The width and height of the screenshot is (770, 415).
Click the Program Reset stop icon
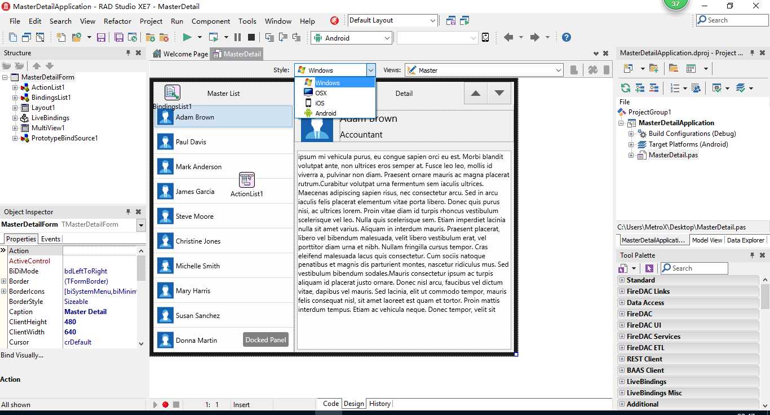[251, 38]
